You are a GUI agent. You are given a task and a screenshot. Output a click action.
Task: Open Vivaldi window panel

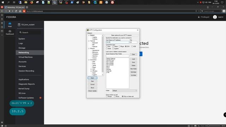click(x=2, y=31)
